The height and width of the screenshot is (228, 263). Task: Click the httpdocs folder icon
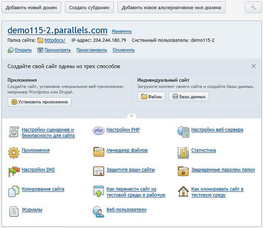point(40,40)
